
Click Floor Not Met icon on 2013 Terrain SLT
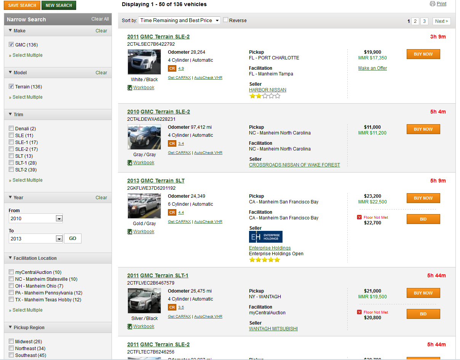tap(359, 218)
